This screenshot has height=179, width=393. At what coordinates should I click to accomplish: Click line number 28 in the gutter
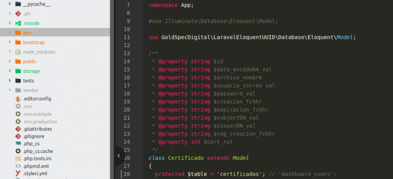coord(127,174)
